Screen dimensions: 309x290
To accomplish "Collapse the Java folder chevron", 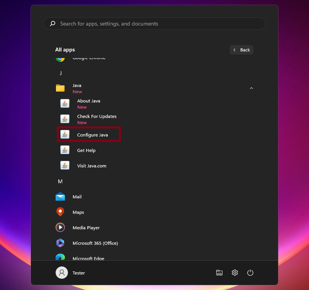I will [251, 88].
